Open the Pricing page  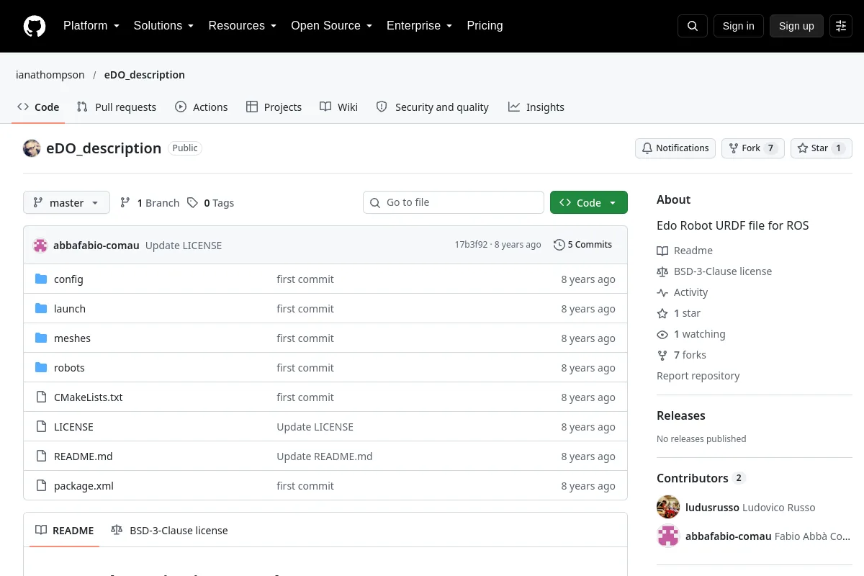point(485,26)
